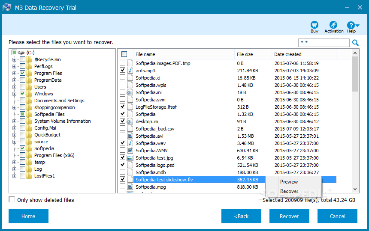Click the Softpedia.WMV video file icon

130,150
